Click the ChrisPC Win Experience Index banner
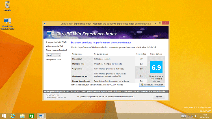The width and height of the screenshot is (212, 119). pos(106,32)
